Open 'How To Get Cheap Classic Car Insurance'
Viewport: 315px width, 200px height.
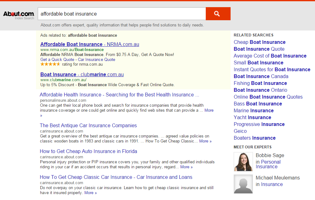pos(116,177)
